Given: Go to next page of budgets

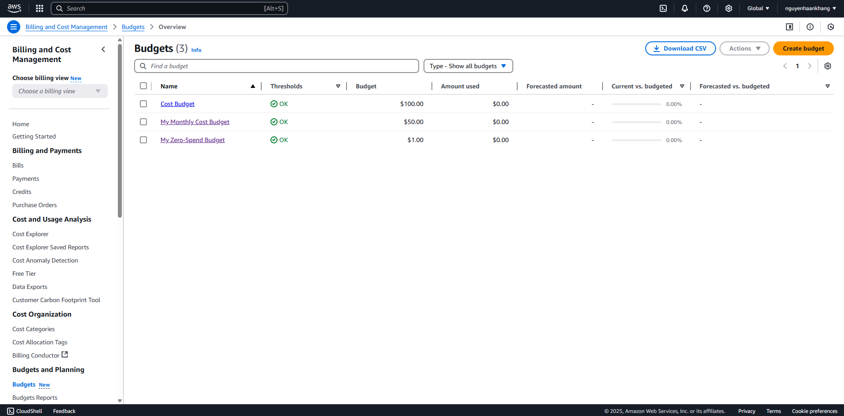Looking at the screenshot, I should click(810, 66).
